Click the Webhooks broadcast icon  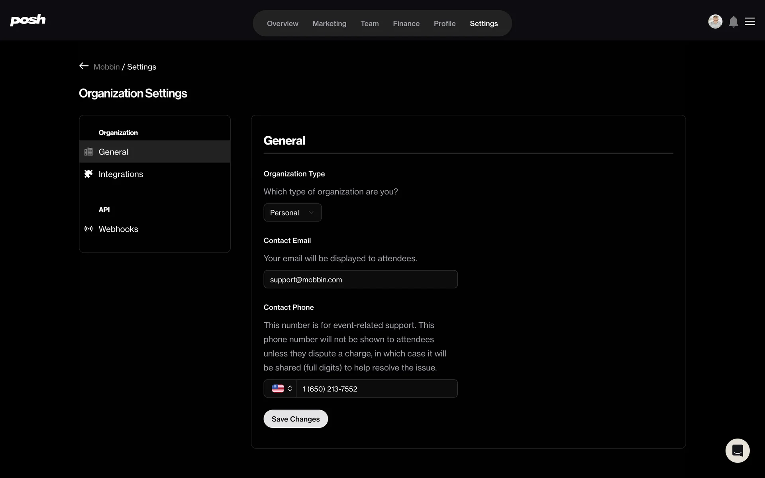pos(88,229)
